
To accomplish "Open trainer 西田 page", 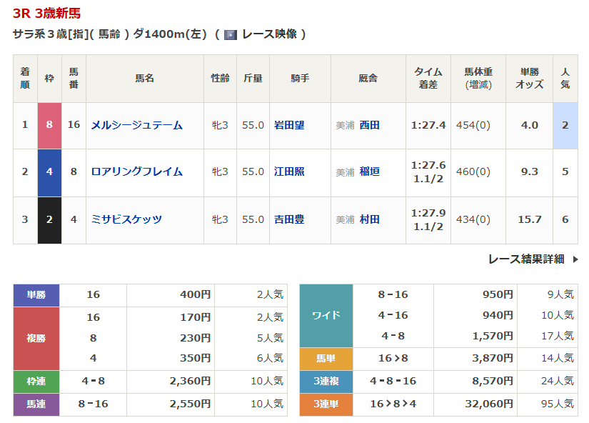I will tap(369, 125).
